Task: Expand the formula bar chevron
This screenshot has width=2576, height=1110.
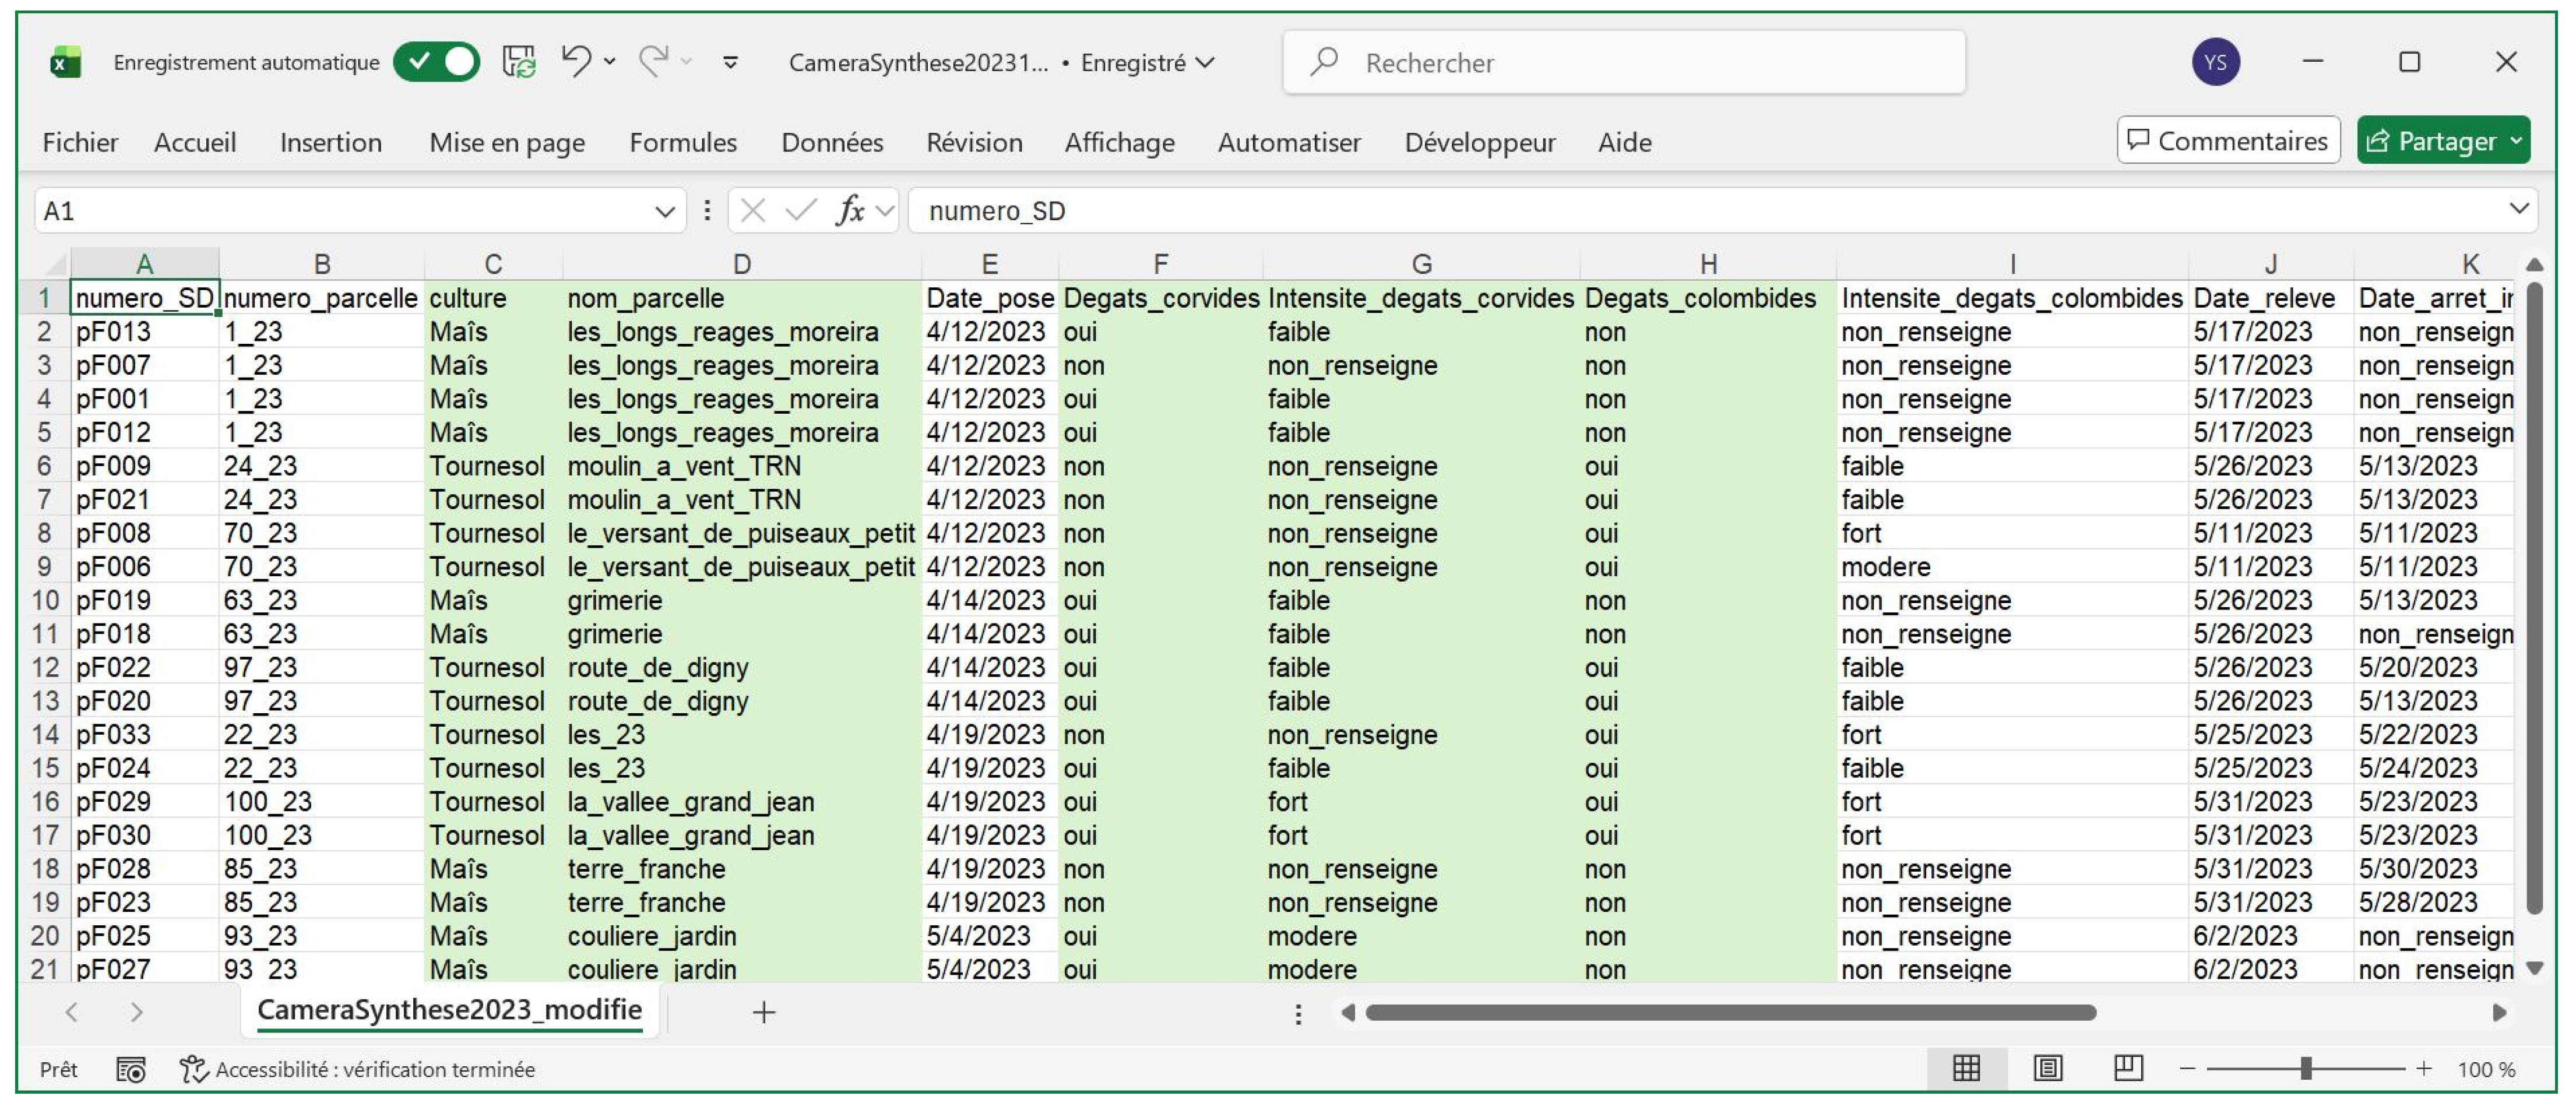Action: click(x=2519, y=209)
